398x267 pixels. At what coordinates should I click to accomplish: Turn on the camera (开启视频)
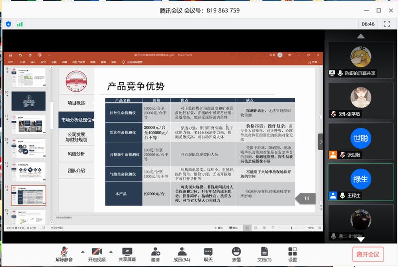pos(97,252)
